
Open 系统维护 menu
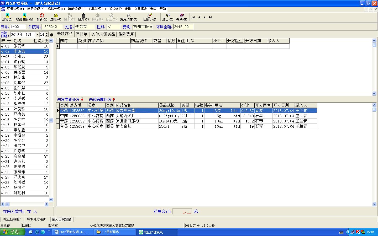(115, 9)
